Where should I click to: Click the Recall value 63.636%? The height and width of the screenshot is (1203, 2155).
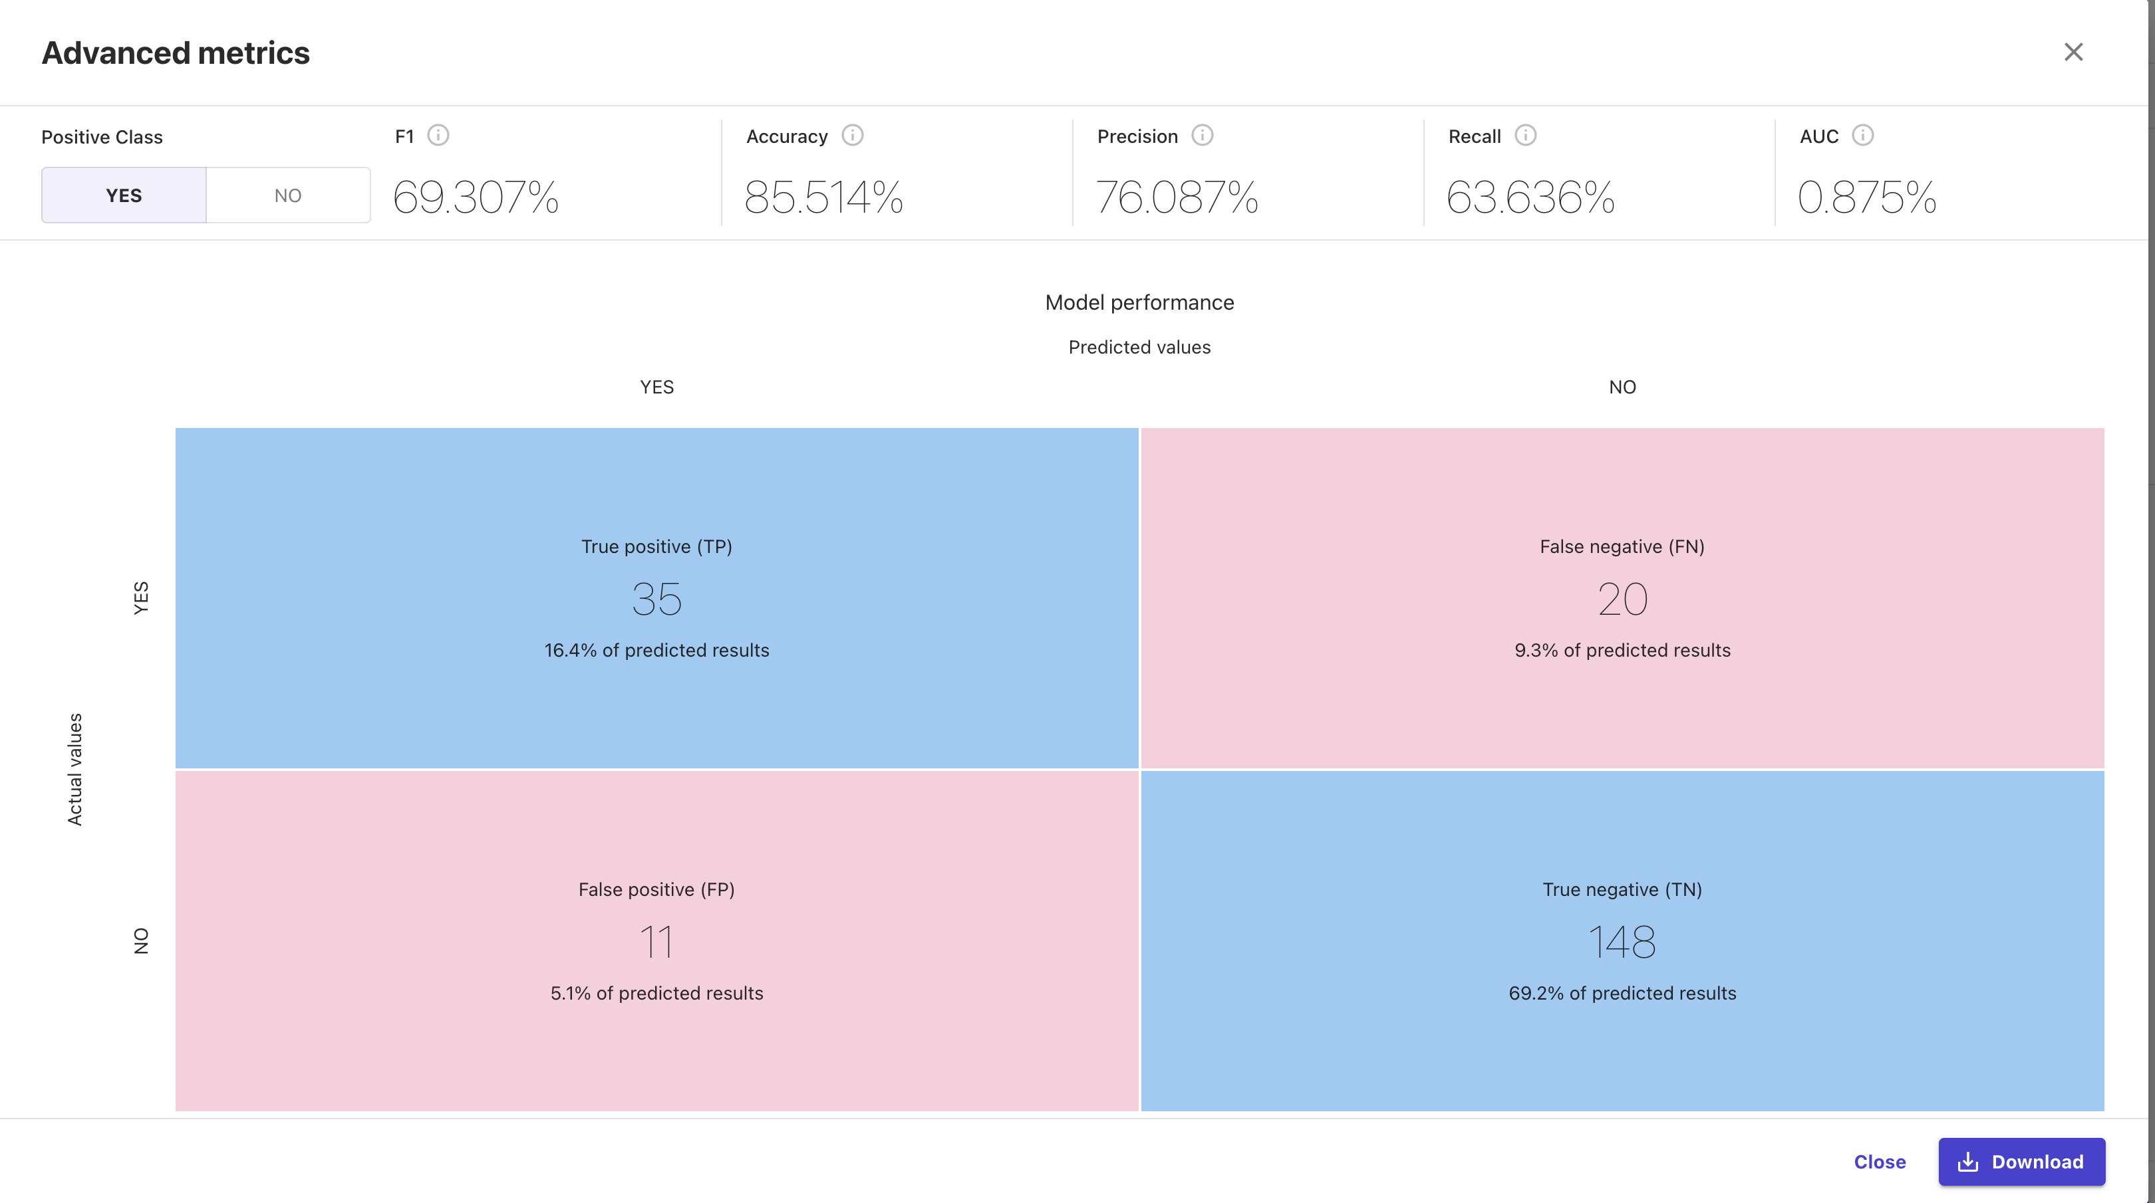point(1530,198)
